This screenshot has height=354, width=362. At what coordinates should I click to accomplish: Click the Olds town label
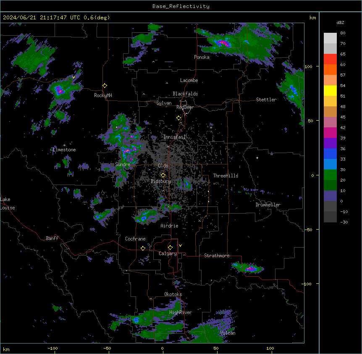pyautogui.click(x=163, y=166)
